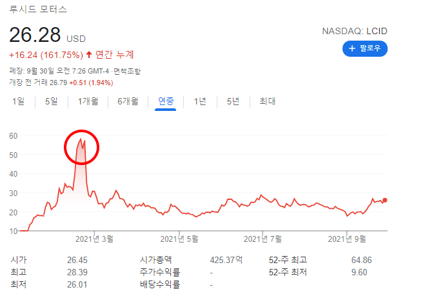Click the 연간 누계 label
Screen dimensions: 427x305
(x=114, y=55)
